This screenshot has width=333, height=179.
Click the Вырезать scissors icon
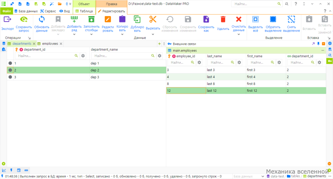[153, 19]
